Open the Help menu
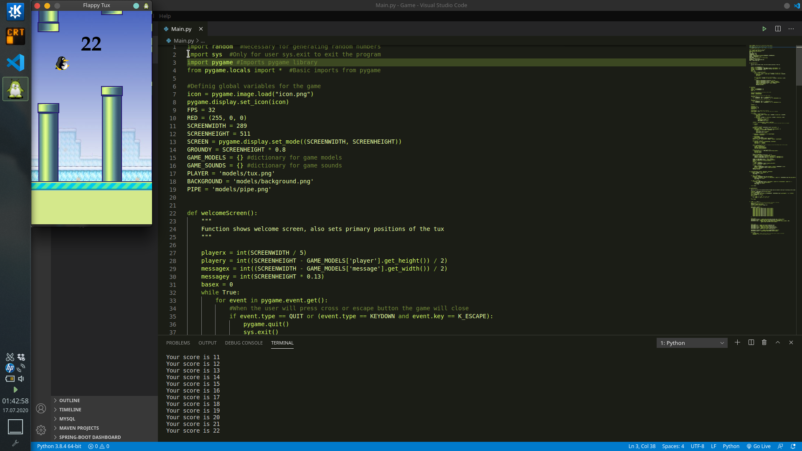The image size is (802, 451). click(x=165, y=16)
